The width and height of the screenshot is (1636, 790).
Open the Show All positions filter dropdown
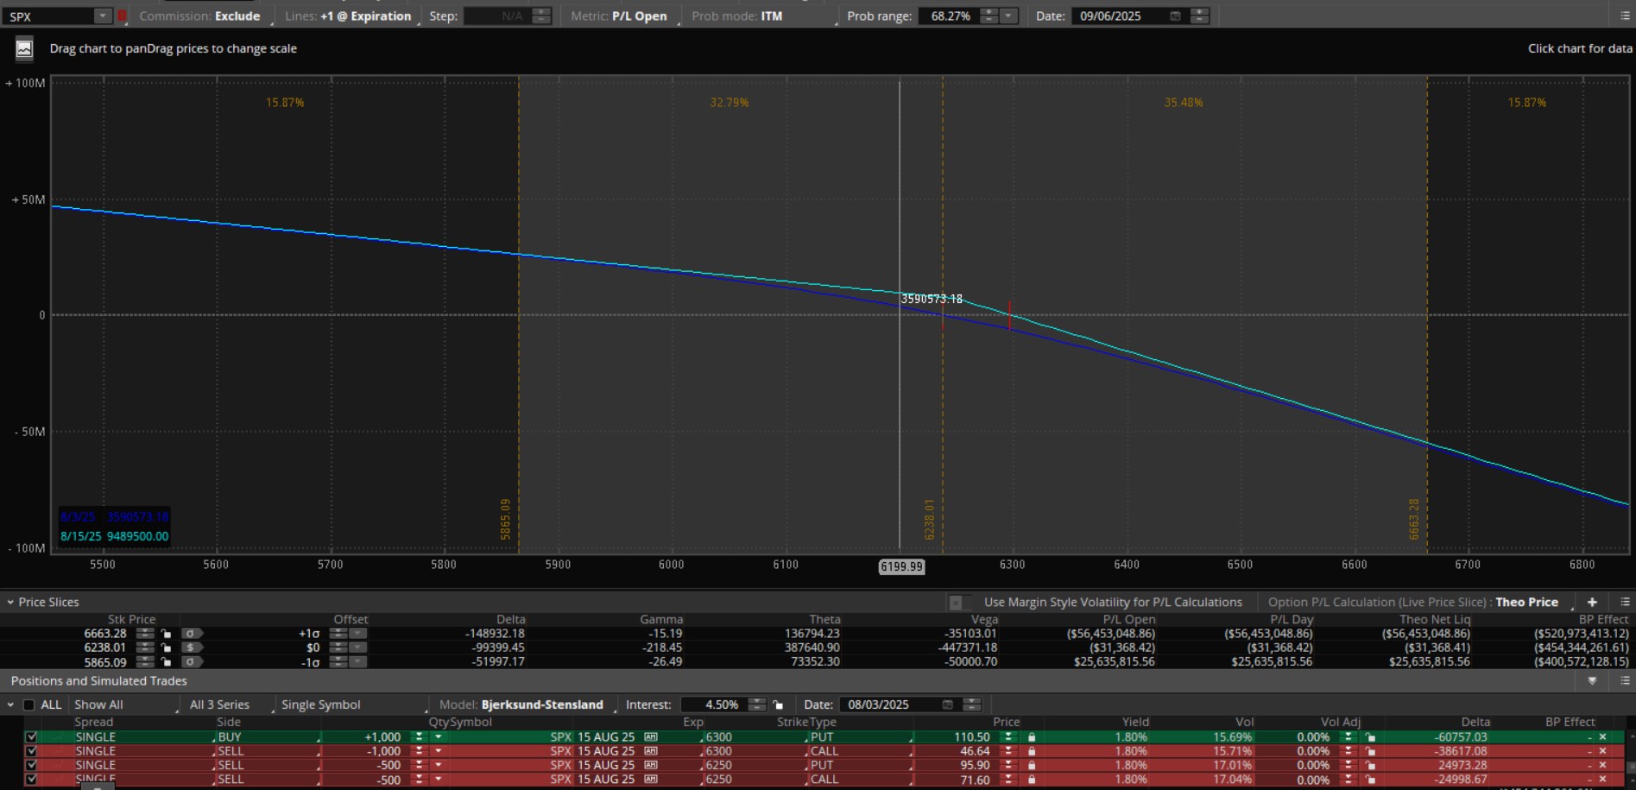(x=125, y=705)
